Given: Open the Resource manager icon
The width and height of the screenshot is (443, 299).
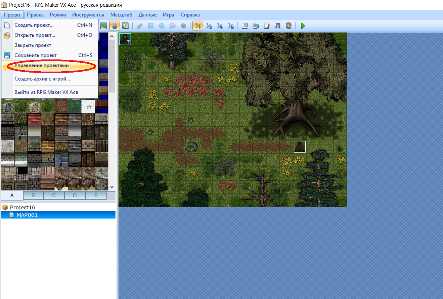Looking at the screenshot, I should [x=256, y=26].
